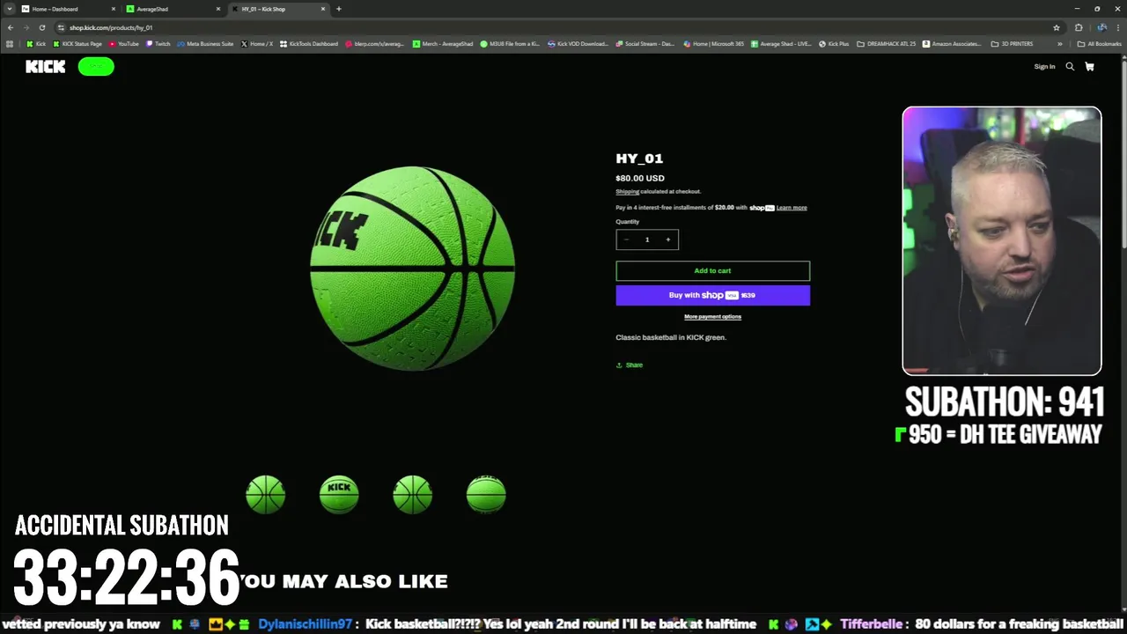Buy with Shop Pay button
This screenshot has height=634, width=1127.
712,295
